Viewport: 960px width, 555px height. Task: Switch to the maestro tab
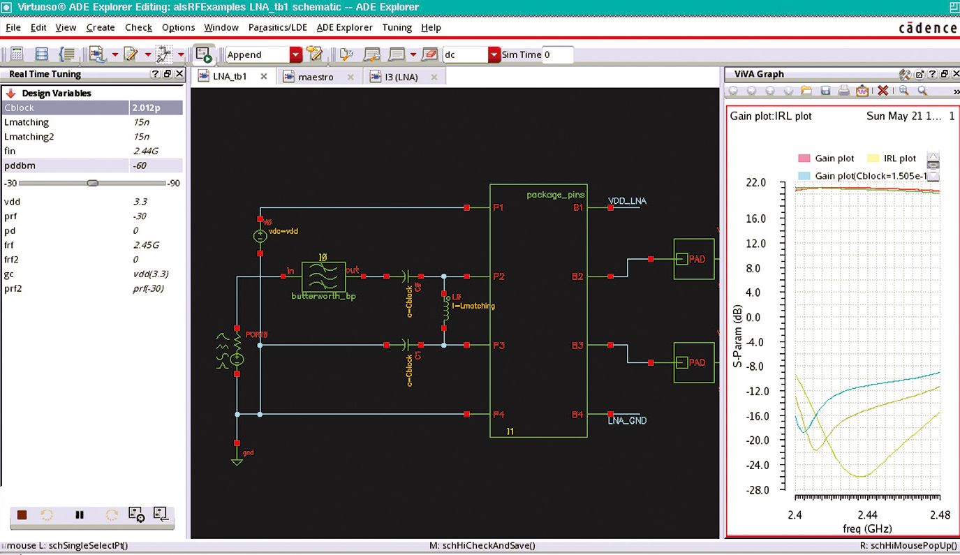[316, 77]
